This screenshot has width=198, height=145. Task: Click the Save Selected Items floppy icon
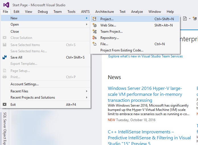point(5,45)
